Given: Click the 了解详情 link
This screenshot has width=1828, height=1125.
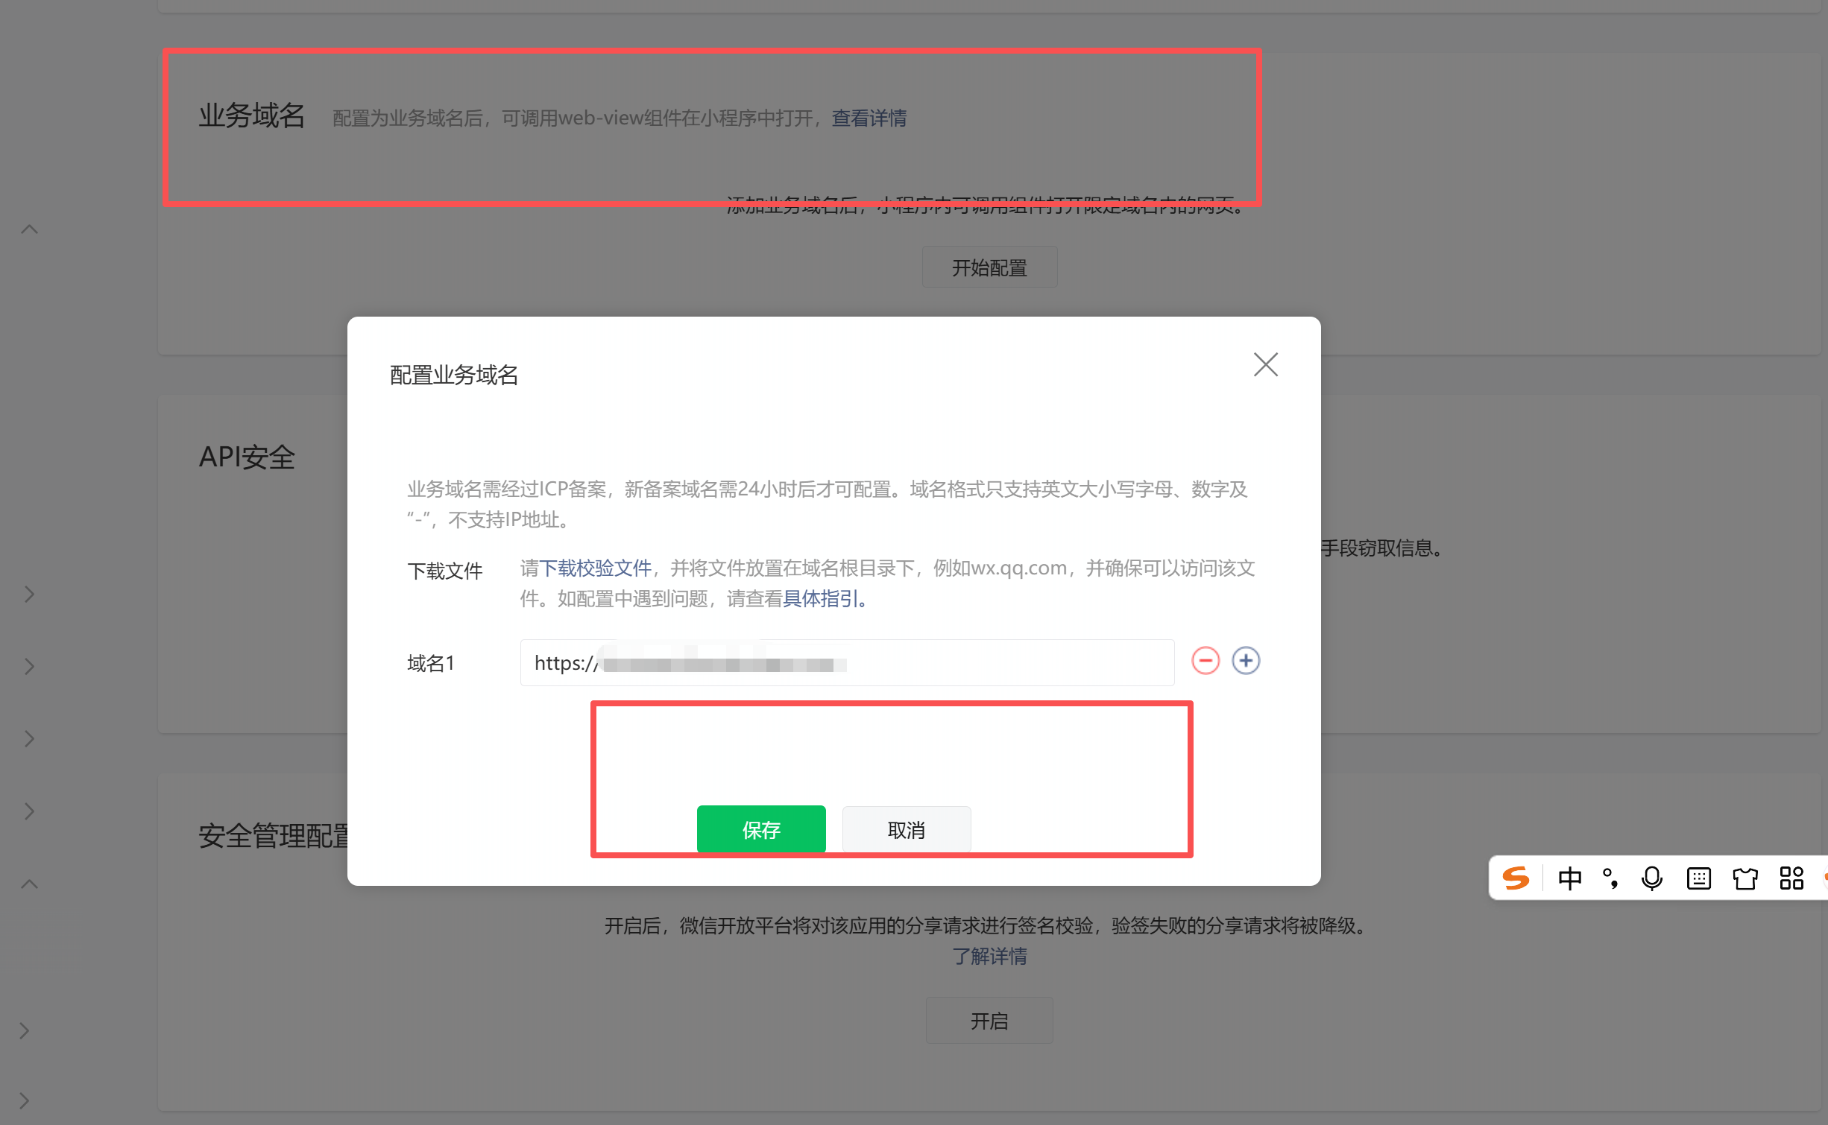Looking at the screenshot, I should tap(989, 957).
